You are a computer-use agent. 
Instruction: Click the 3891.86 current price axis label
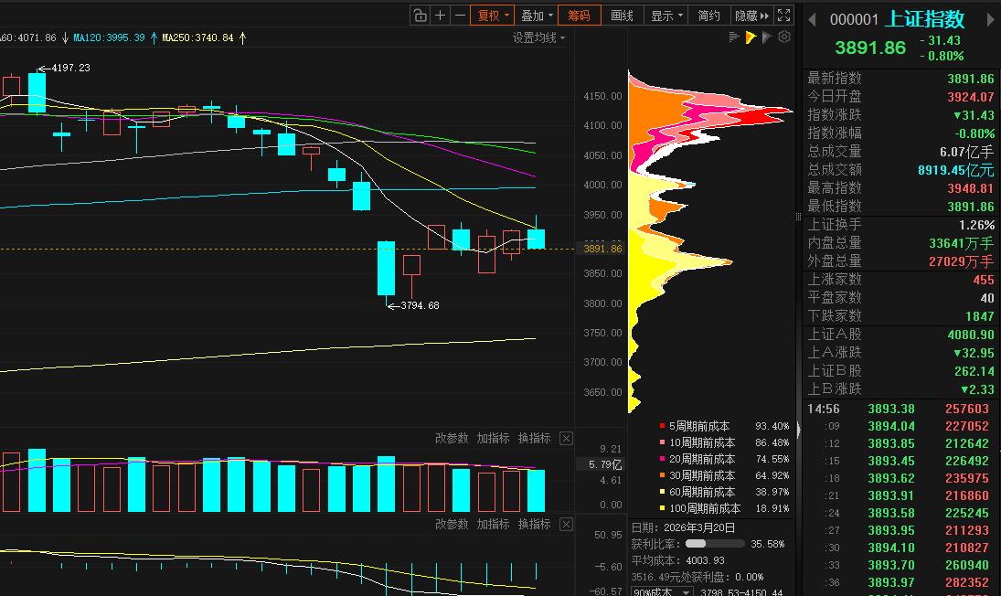(x=602, y=249)
